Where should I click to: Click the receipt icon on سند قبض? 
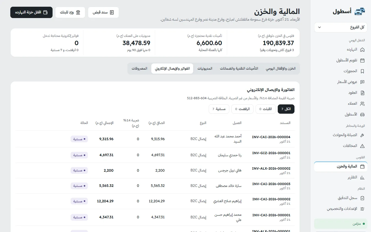(112, 12)
